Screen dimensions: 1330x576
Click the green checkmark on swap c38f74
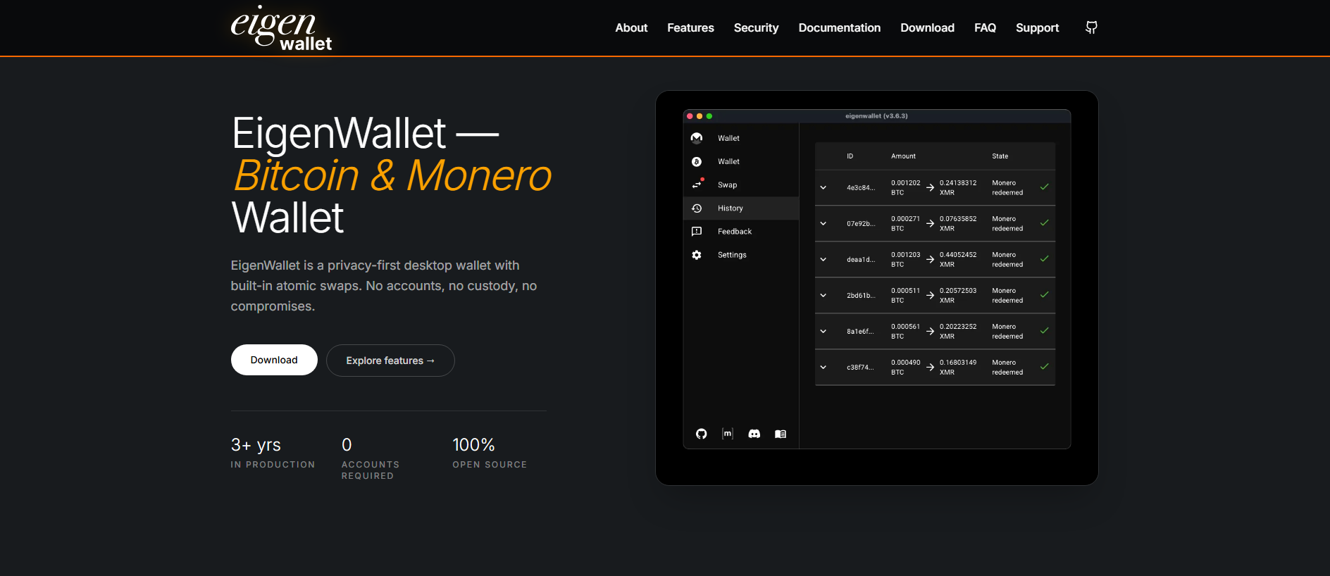click(1045, 367)
